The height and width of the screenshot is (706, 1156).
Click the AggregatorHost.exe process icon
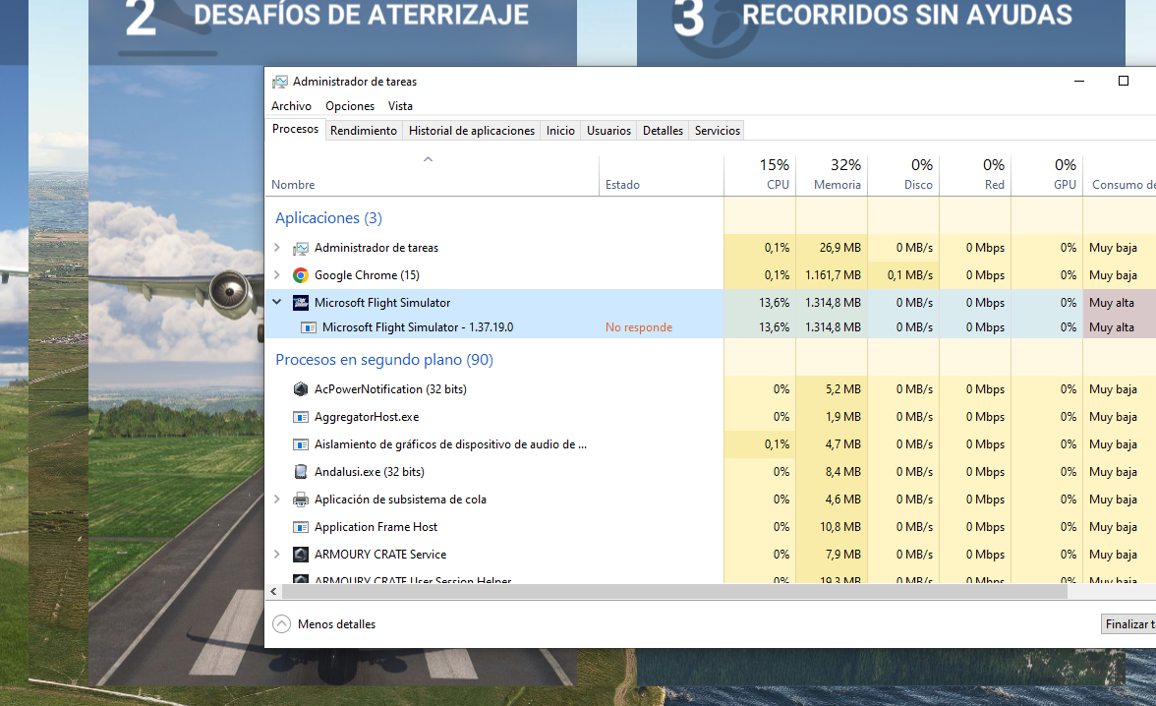coord(301,417)
